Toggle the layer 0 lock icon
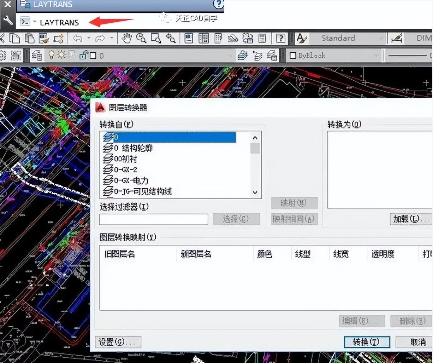Image resolution: width=433 pixels, height=363 pixels. 84,55
